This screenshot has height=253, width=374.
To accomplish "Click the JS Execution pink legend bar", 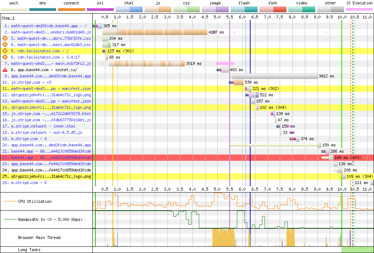I will (x=359, y=9).
